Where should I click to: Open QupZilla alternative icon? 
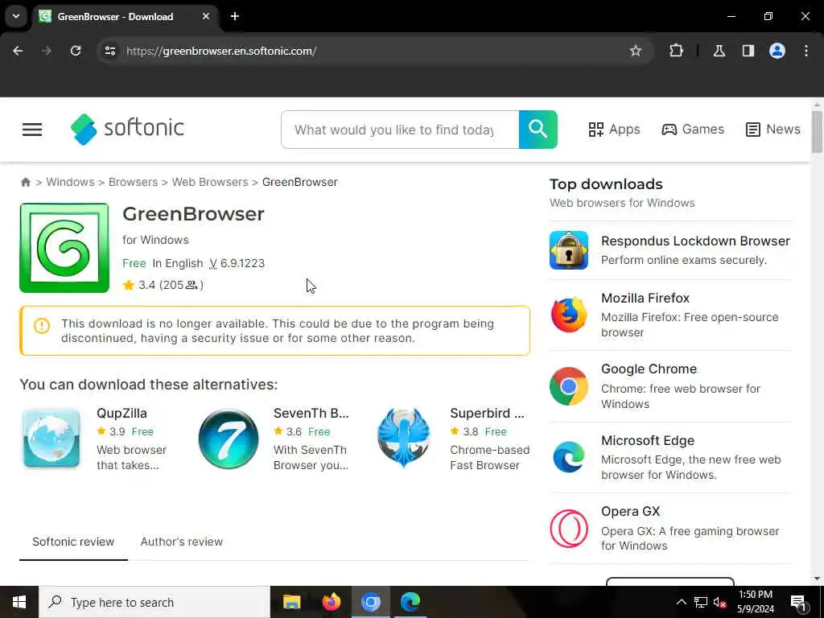(51, 439)
